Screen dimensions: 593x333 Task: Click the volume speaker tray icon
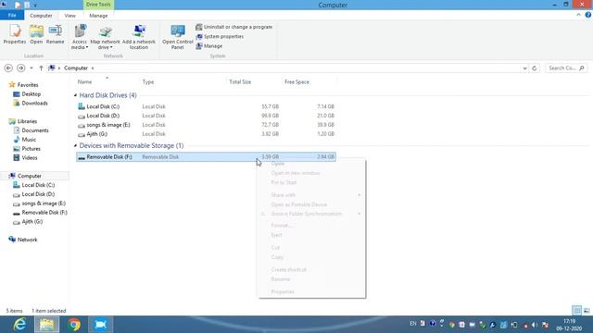535,325
